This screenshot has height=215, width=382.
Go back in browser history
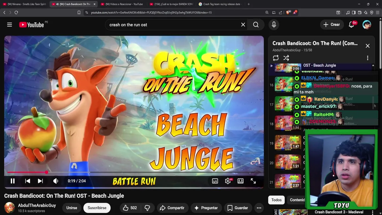pyautogui.click(x=4, y=13)
